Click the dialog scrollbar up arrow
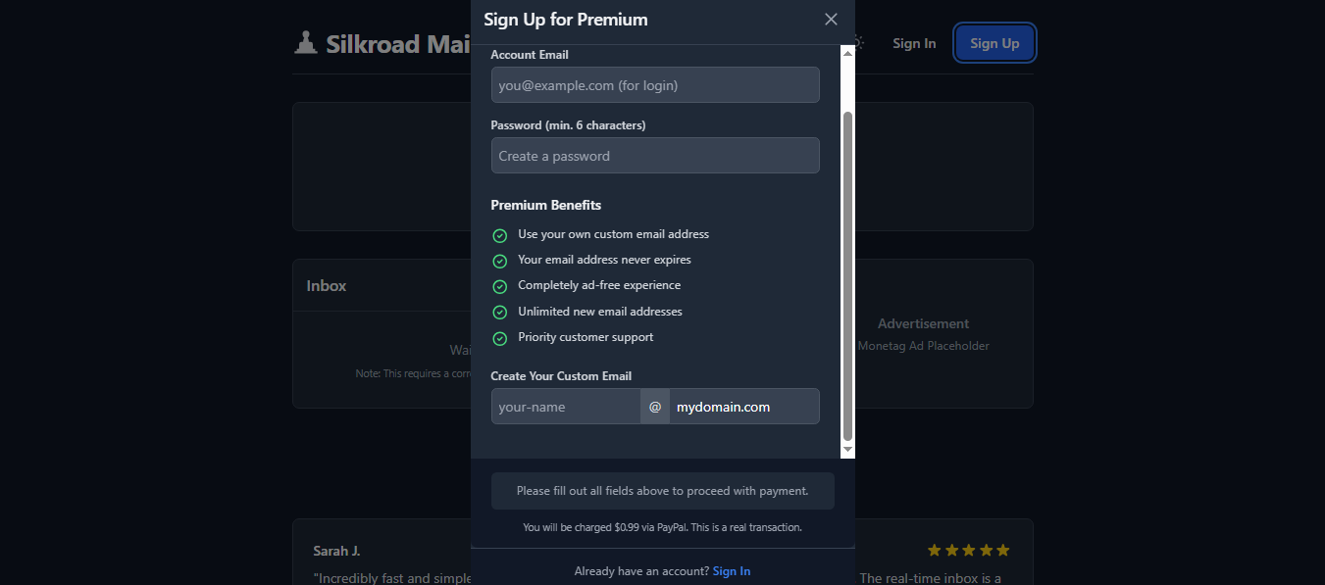 [848, 52]
